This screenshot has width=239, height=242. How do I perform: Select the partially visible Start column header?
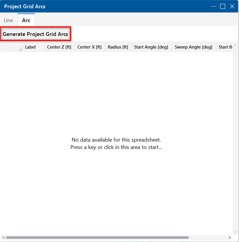[x=225, y=47]
